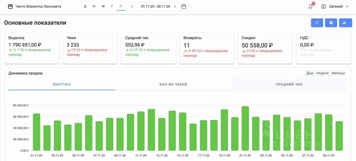Open the Средний чек tab

(289, 84)
